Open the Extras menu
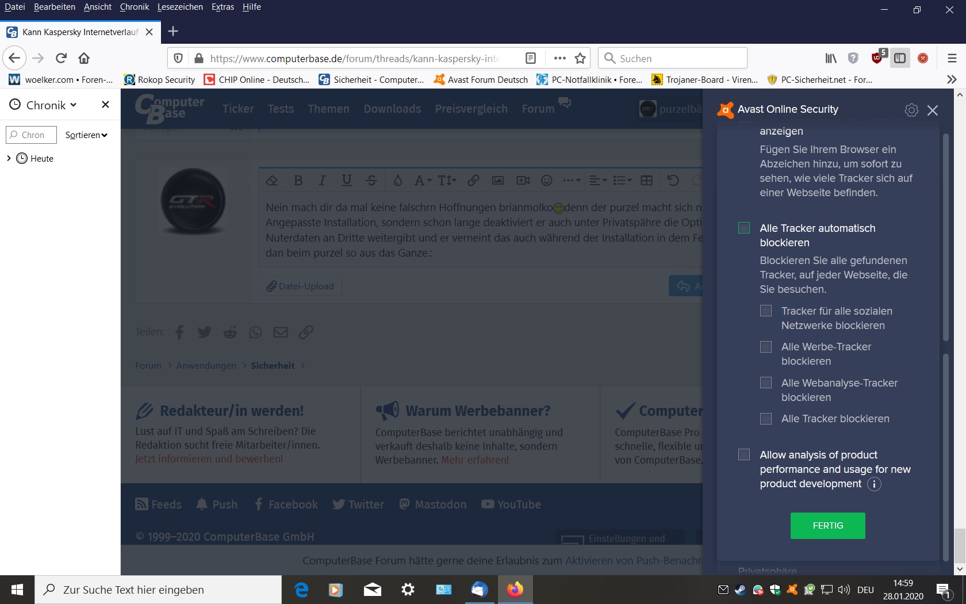The height and width of the screenshot is (604, 966). click(x=223, y=7)
